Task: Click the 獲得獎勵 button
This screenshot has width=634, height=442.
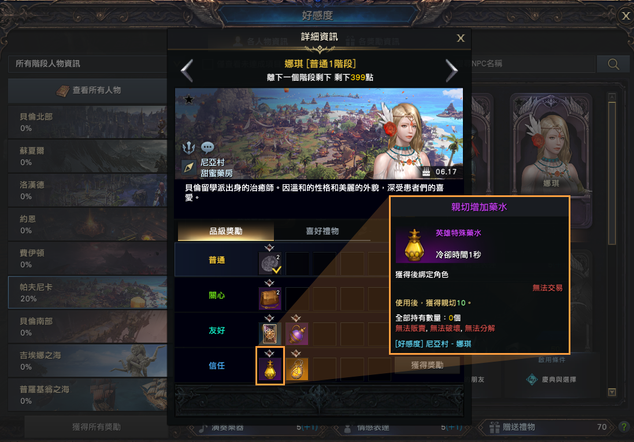Action: [x=427, y=365]
